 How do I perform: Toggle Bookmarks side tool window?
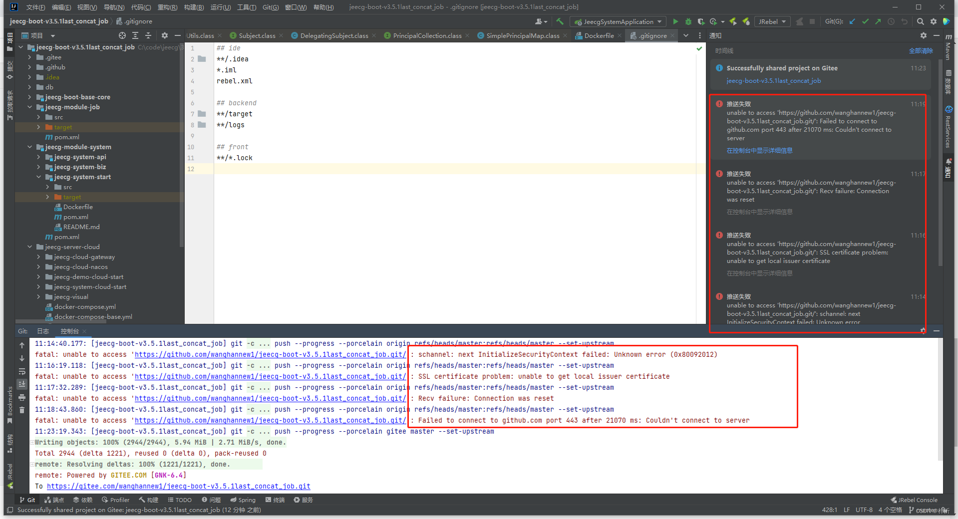(x=10, y=405)
